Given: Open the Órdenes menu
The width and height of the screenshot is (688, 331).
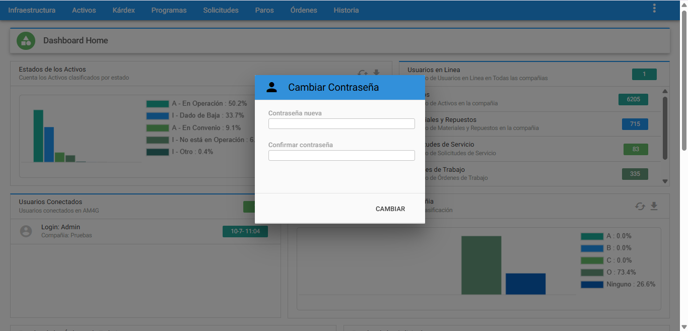Looking at the screenshot, I should [x=304, y=10].
